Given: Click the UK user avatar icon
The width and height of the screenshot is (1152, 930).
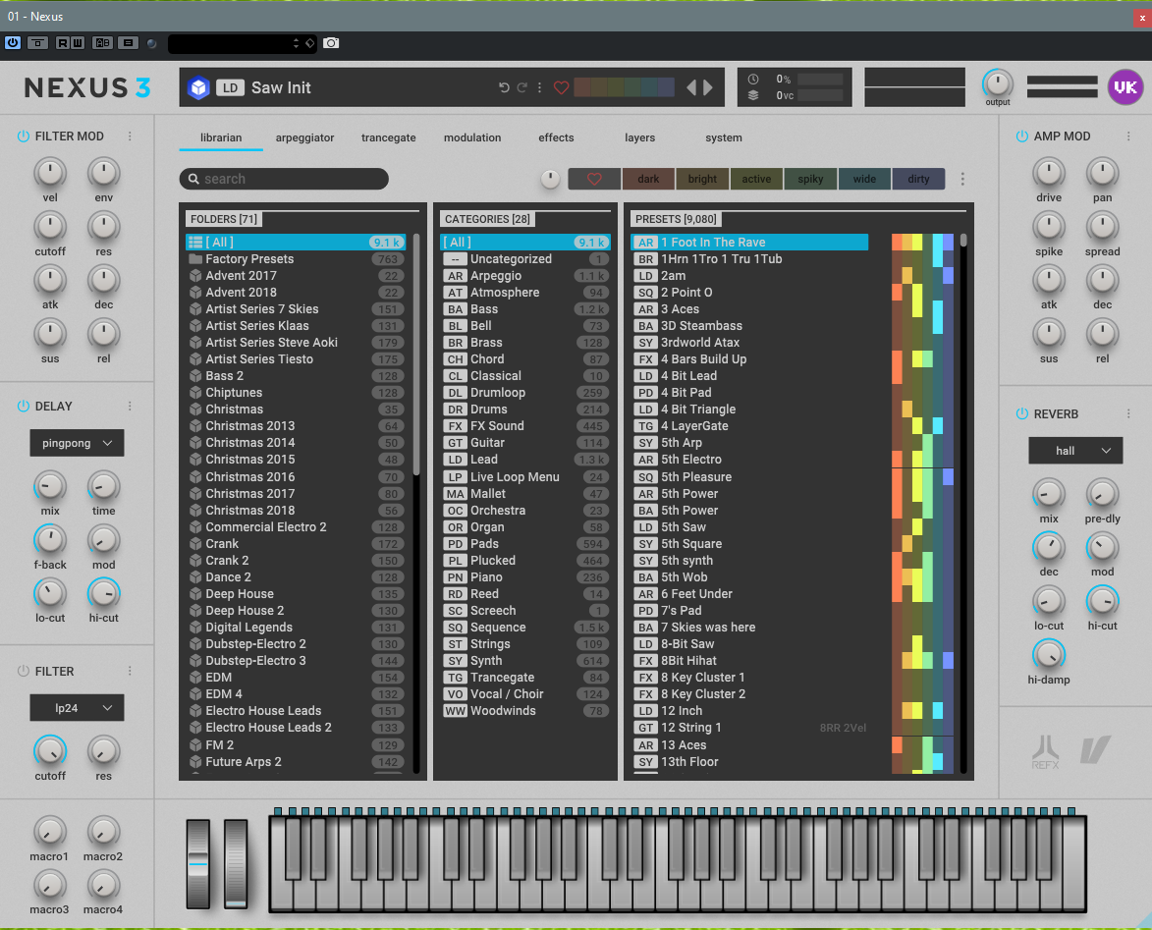Looking at the screenshot, I should click(x=1125, y=87).
